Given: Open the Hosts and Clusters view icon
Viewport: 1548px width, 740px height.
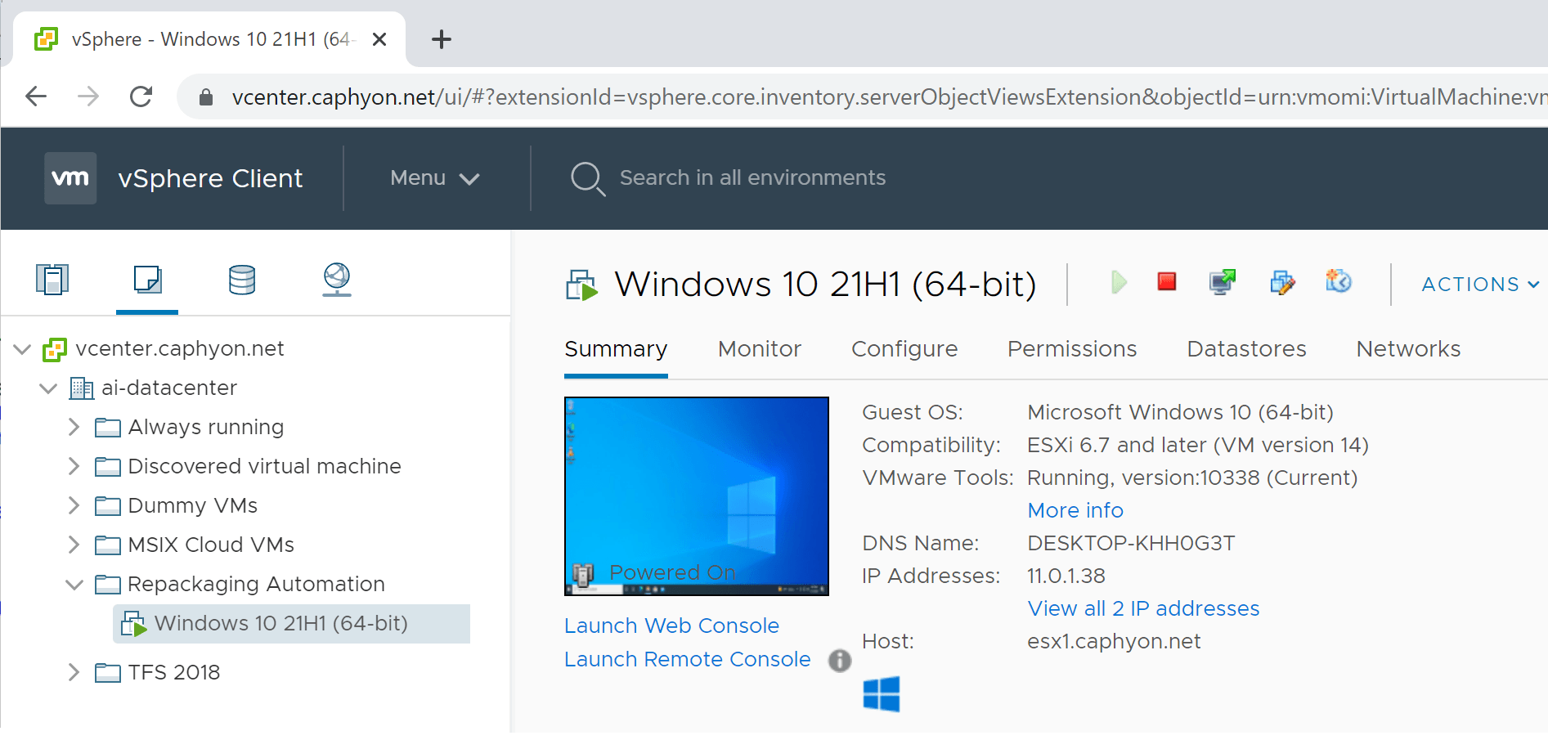Looking at the screenshot, I should coord(52,279).
